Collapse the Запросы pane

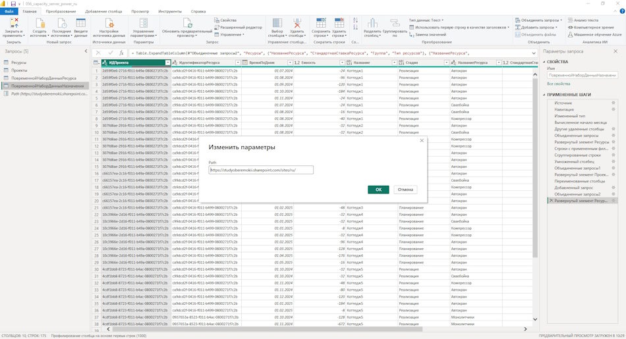pyautogui.click(x=86, y=51)
